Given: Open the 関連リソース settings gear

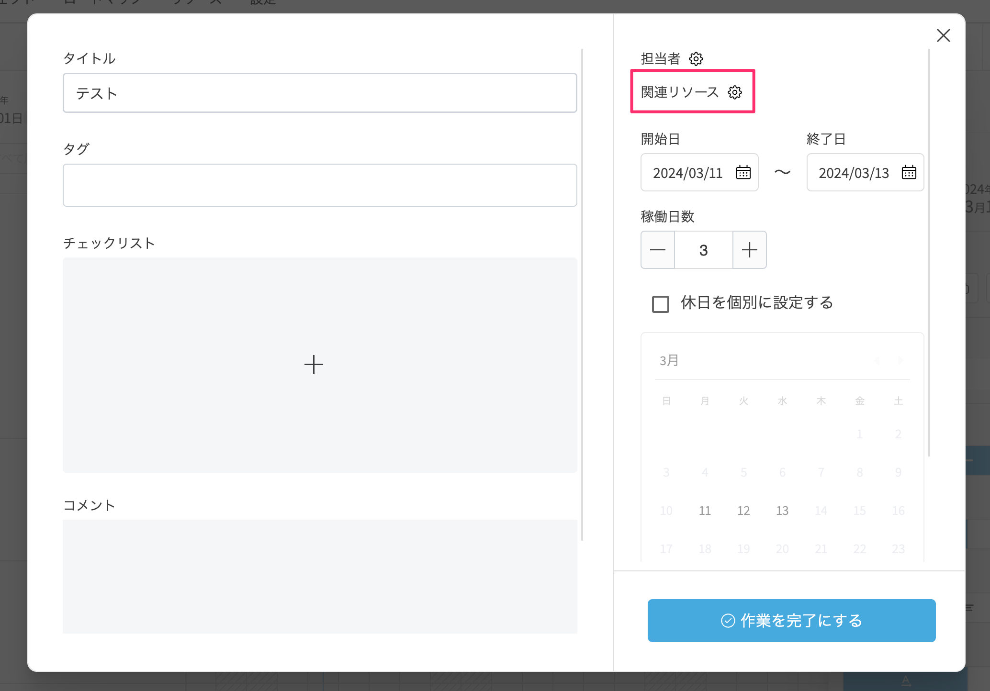Looking at the screenshot, I should [734, 92].
